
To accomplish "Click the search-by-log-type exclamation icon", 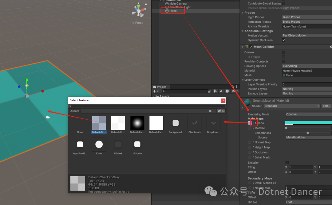I will click(x=227, y=91).
